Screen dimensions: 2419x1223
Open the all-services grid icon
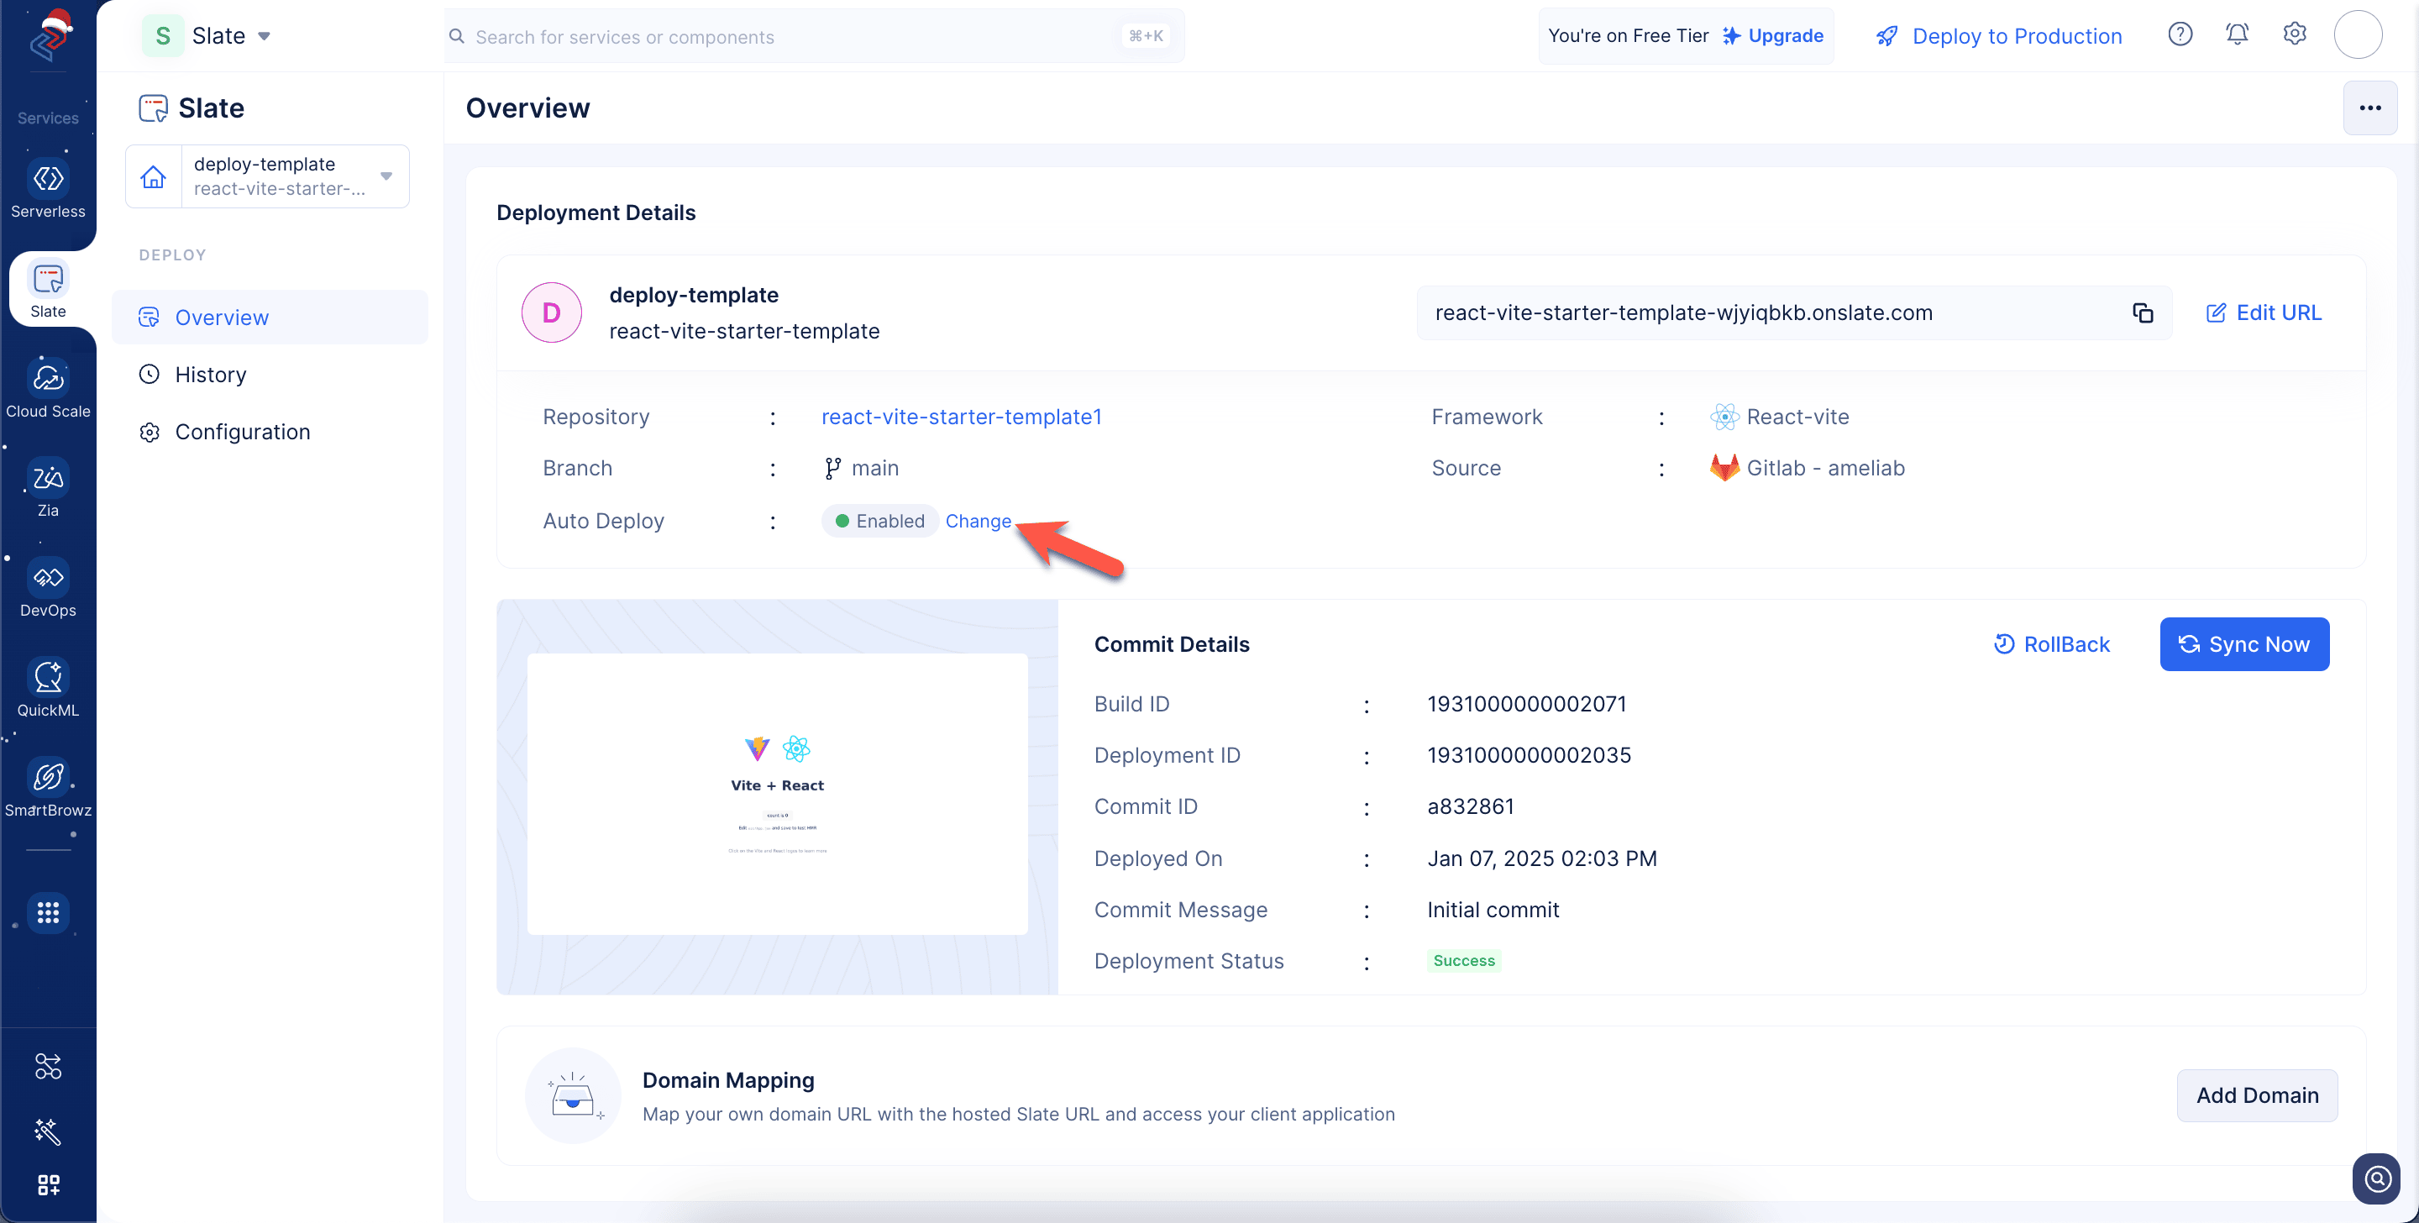[x=48, y=912]
